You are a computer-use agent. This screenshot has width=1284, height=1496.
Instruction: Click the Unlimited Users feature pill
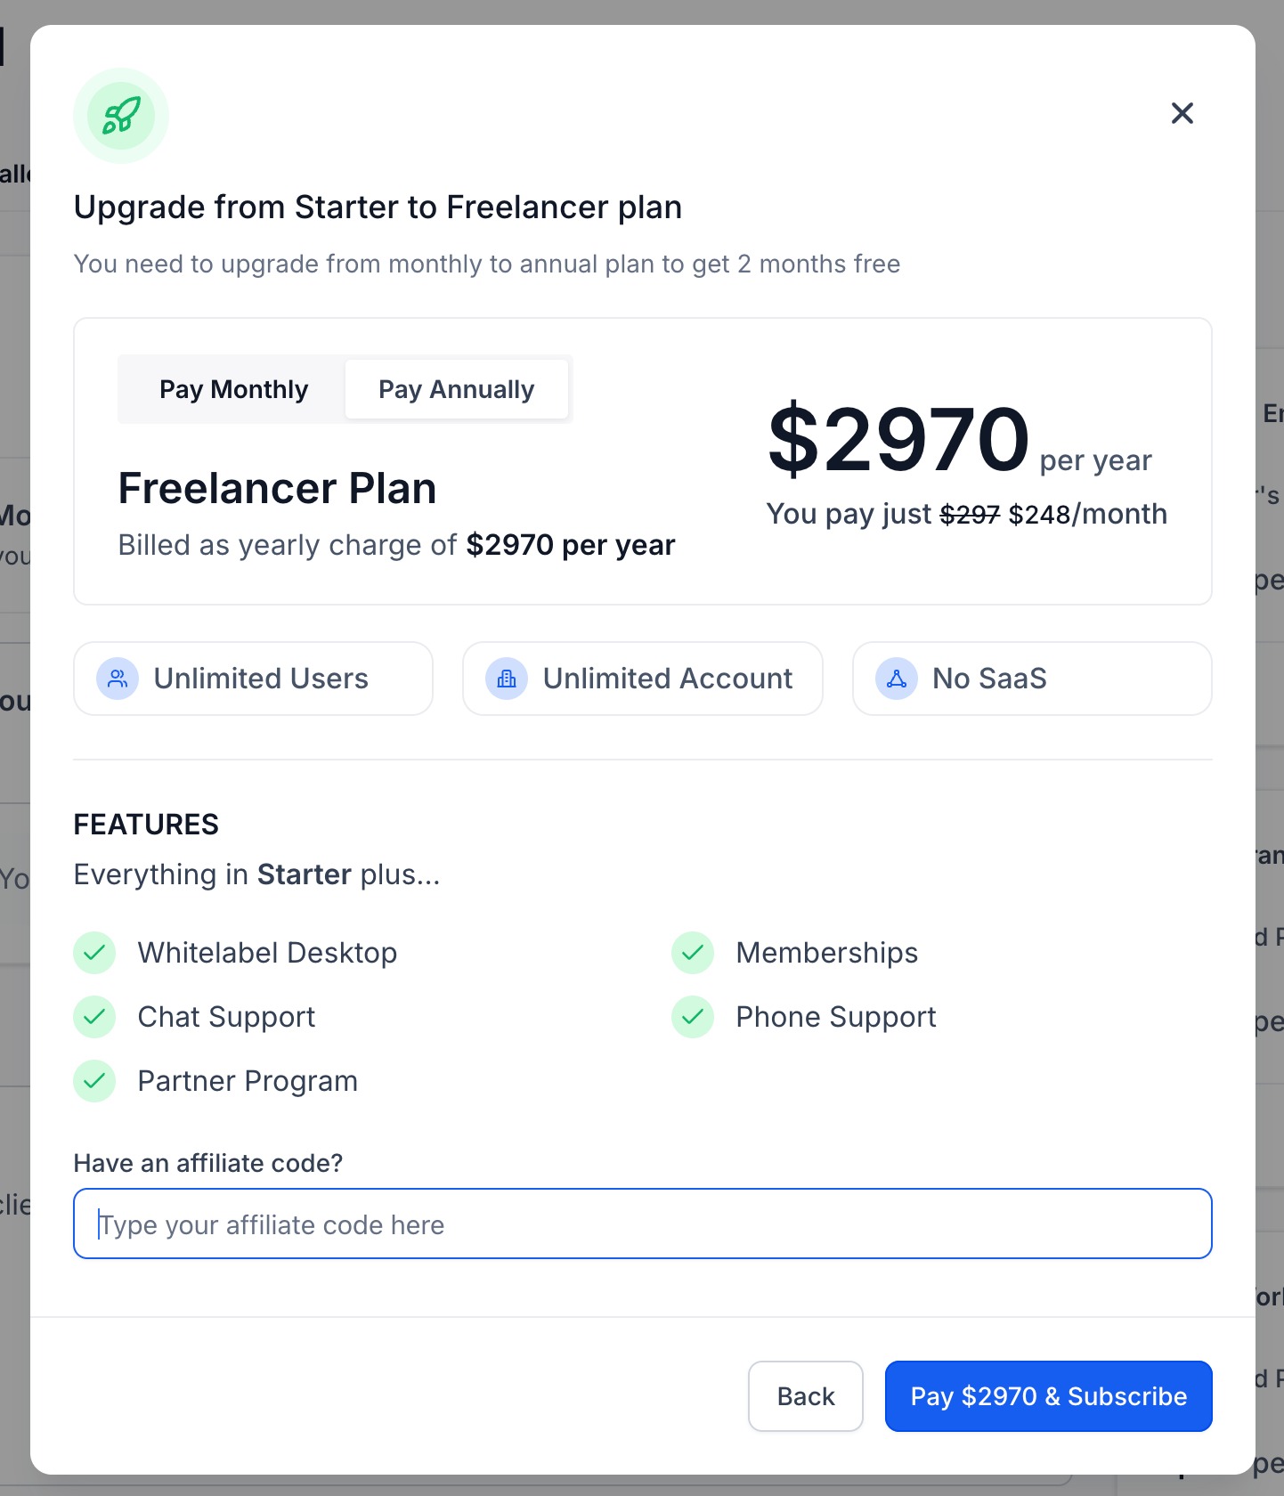(254, 679)
